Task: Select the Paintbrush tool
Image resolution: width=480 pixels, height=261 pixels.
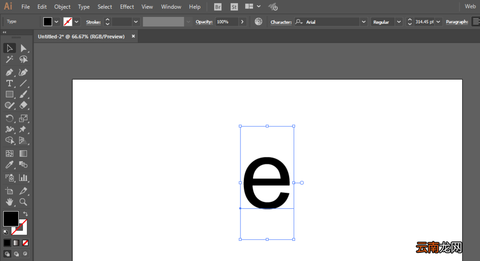Action: point(23,94)
